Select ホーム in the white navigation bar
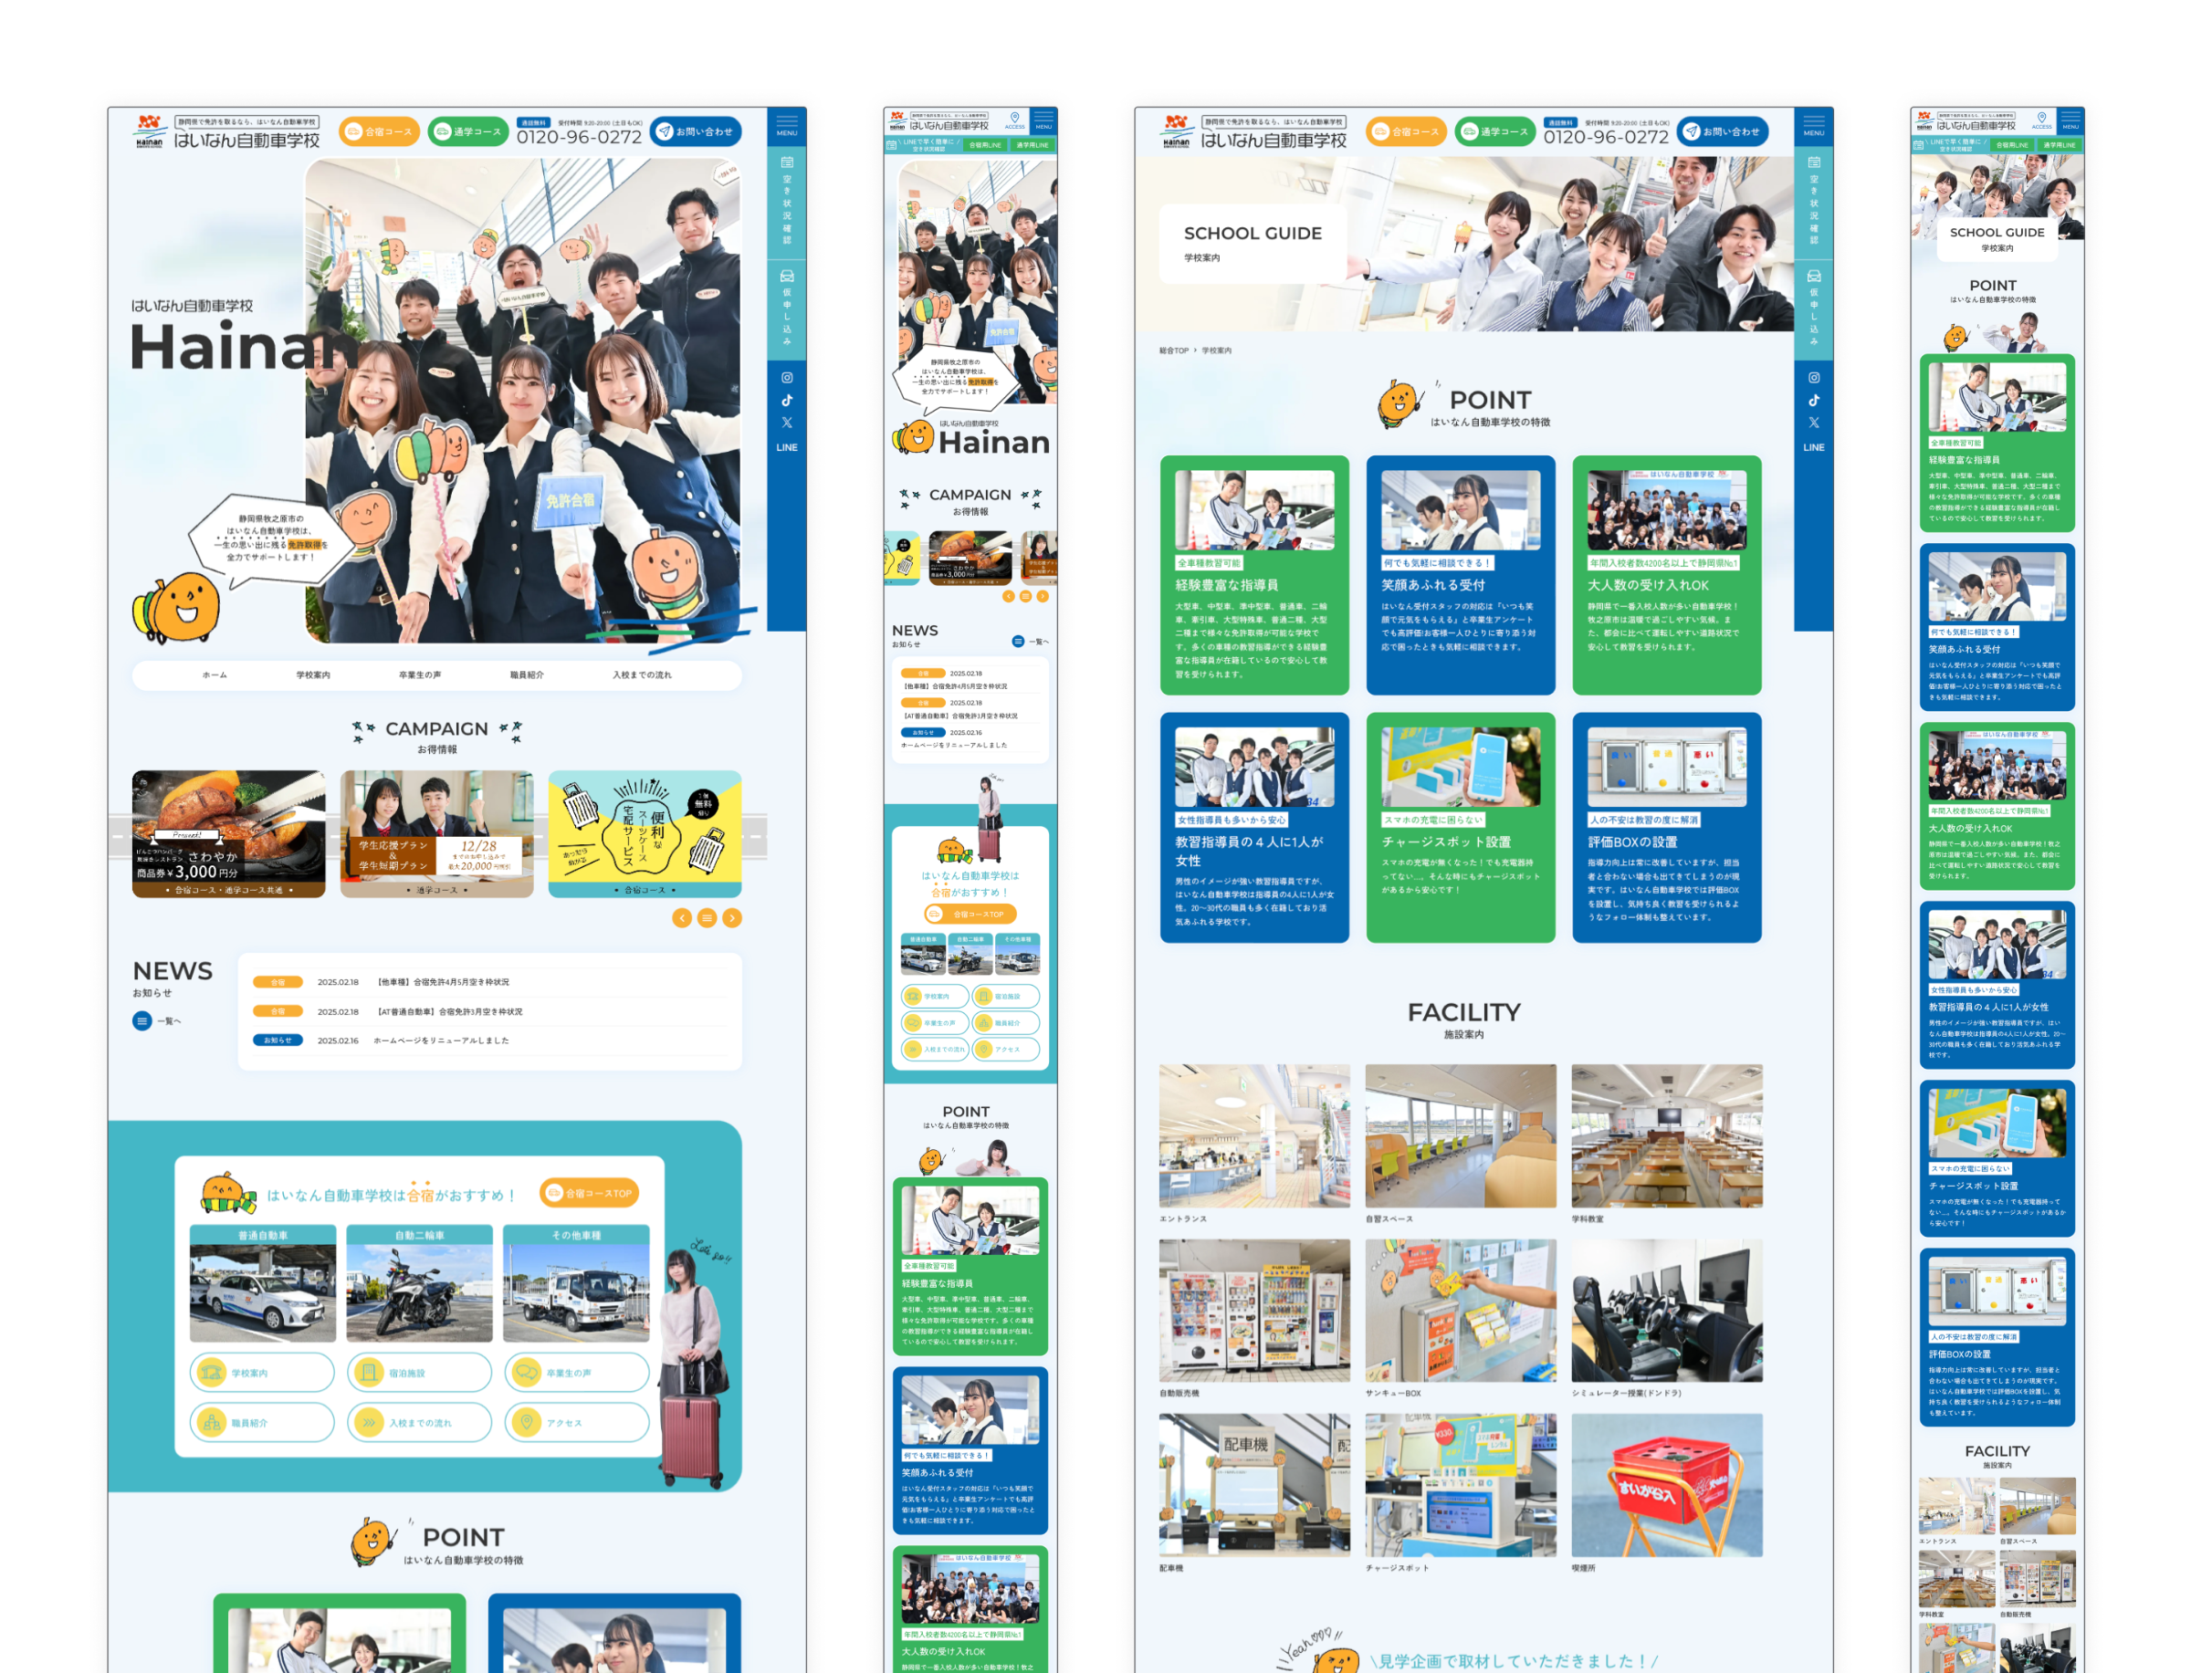Screen dimensions: 2191x1673 [x=215, y=675]
